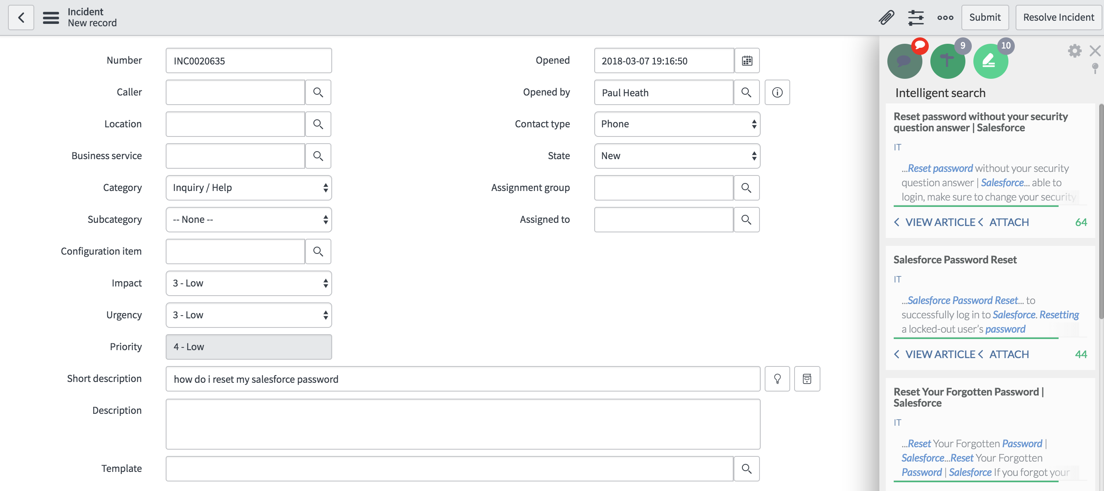Expand the Category dropdown

(x=249, y=188)
